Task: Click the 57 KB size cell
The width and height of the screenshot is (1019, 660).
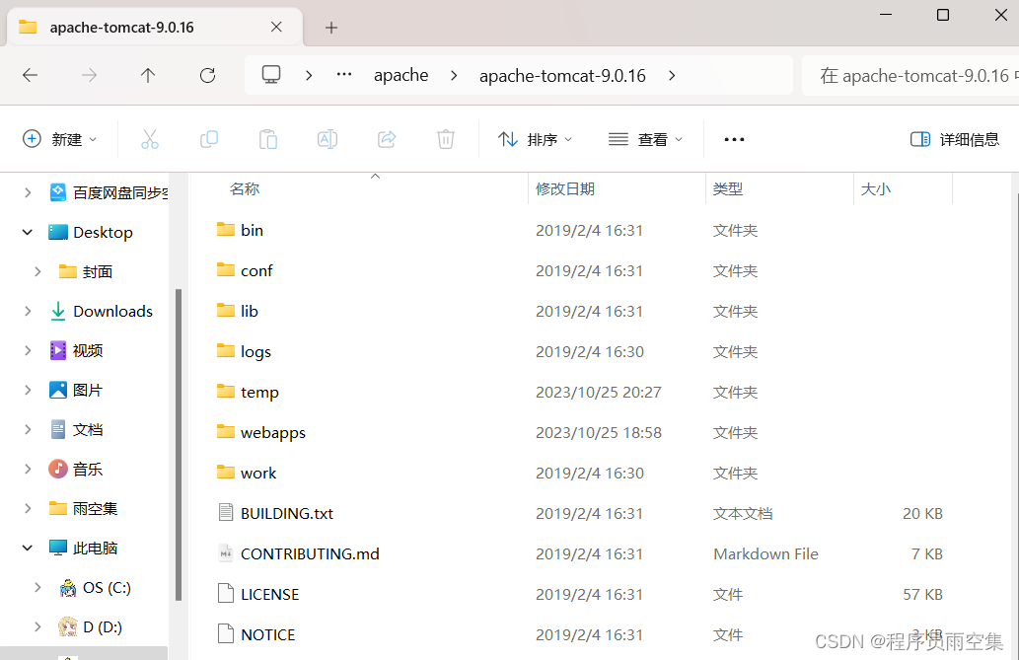Action: pos(922,594)
